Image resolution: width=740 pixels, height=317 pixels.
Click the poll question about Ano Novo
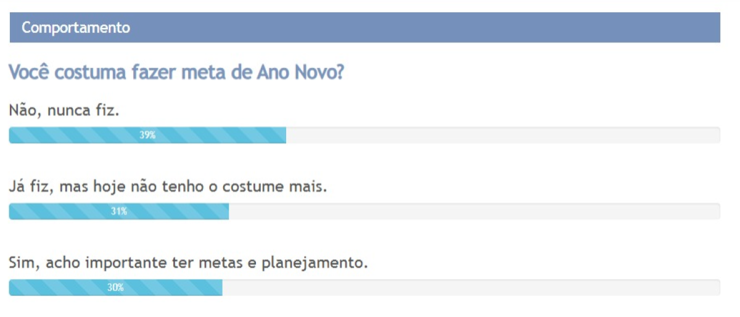coord(176,72)
